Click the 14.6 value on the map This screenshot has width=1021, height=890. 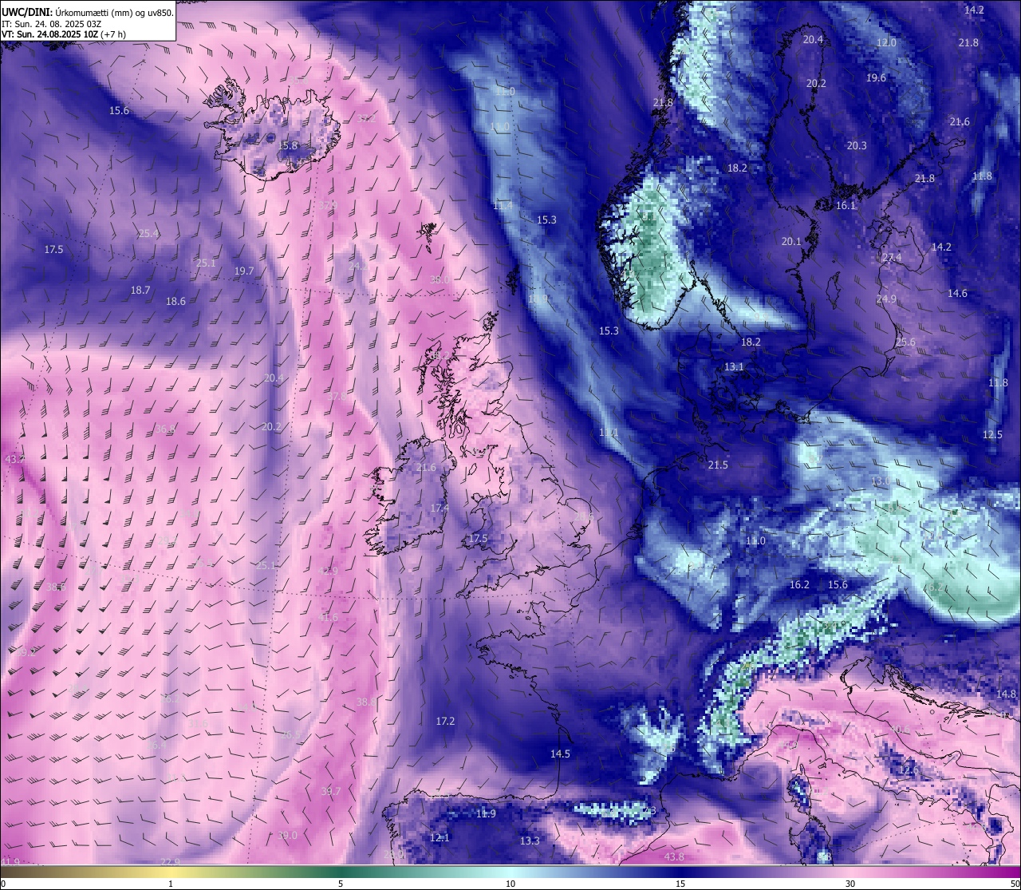coord(957,294)
